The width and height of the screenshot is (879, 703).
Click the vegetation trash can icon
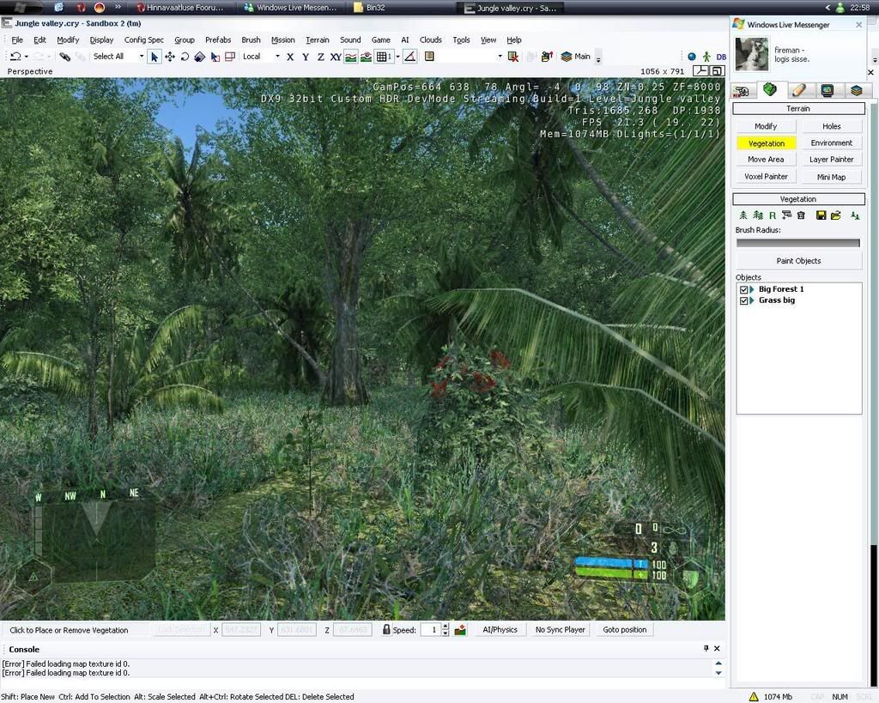[801, 215]
